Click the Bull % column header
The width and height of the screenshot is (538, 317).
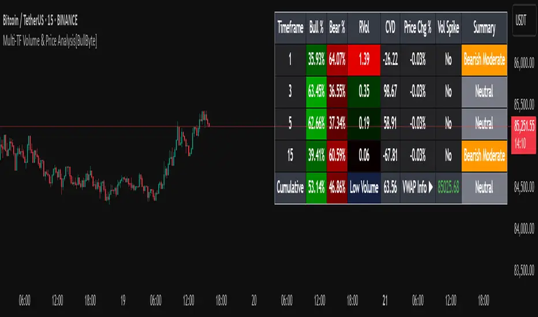pos(316,28)
